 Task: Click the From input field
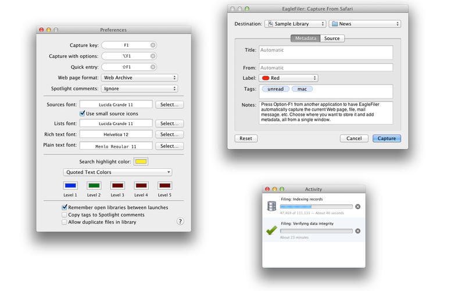[326, 68]
